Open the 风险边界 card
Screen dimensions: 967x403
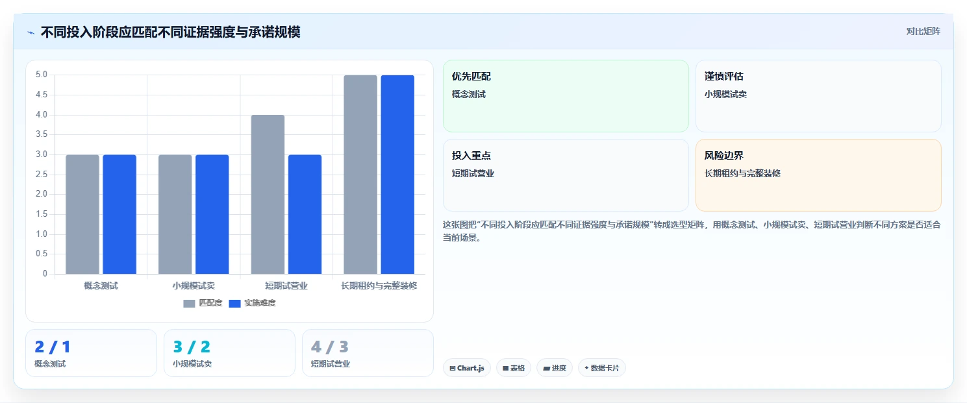point(818,175)
